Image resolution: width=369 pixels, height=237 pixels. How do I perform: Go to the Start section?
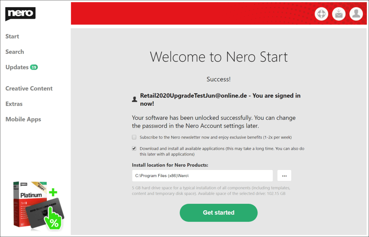[x=12, y=36]
